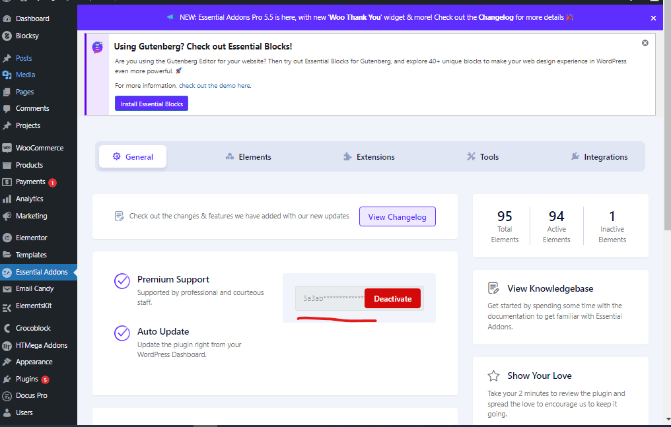The height and width of the screenshot is (427, 671).
Task: Click the Email Candy envelope icon
Action: tap(7, 289)
